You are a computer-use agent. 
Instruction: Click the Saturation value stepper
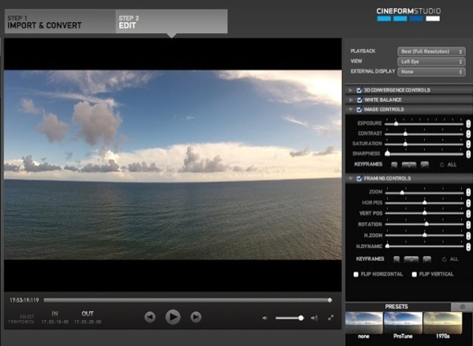(x=468, y=145)
